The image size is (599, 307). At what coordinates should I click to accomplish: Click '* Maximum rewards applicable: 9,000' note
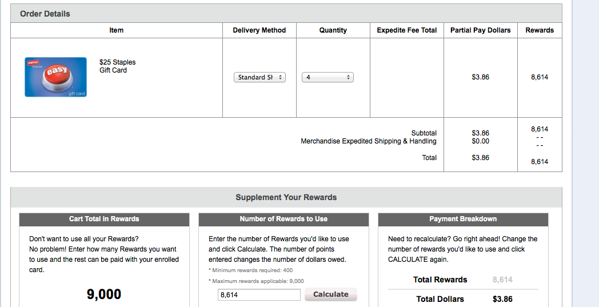[256, 281]
